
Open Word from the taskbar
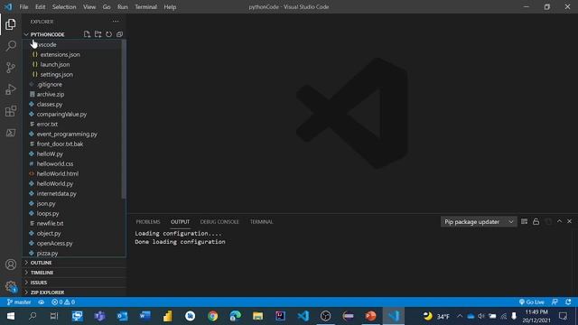coord(145,316)
